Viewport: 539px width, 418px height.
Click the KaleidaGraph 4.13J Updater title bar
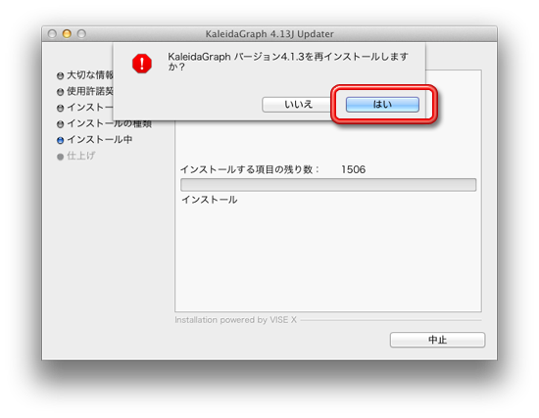269,34
